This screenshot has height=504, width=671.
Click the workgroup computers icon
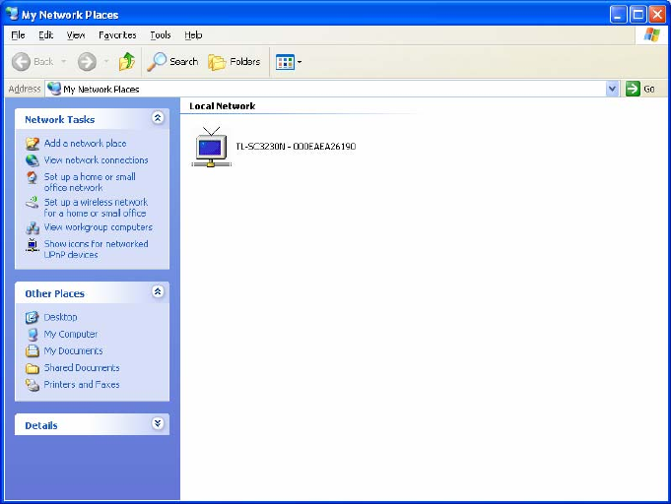pos(33,227)
